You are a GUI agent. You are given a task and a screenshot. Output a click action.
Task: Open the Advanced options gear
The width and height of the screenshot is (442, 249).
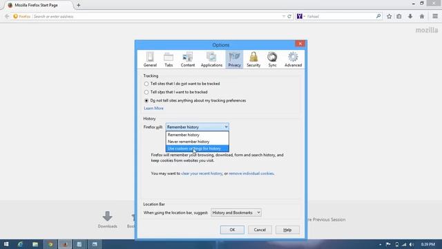[x=293, y=59]
